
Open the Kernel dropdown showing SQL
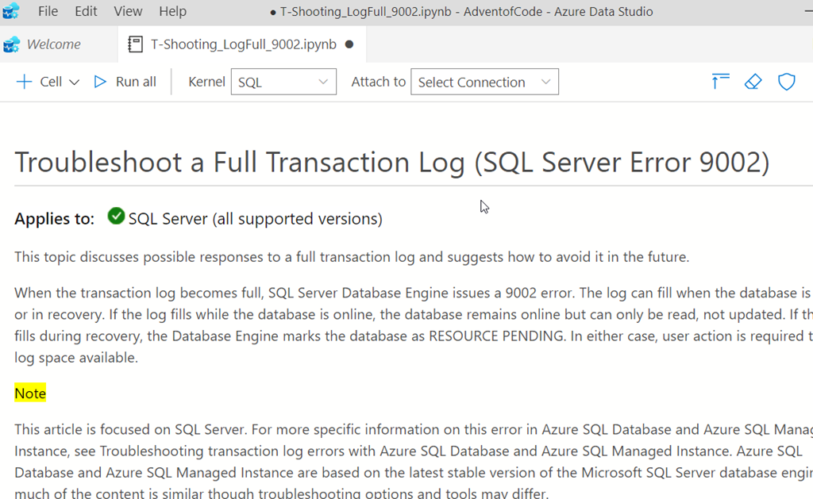[283, 82]
